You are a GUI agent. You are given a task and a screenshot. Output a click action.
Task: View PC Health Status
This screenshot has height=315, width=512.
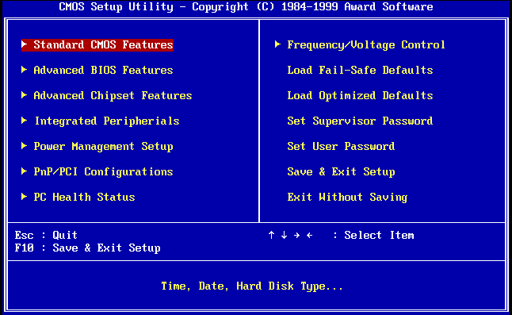pos(84,197)
